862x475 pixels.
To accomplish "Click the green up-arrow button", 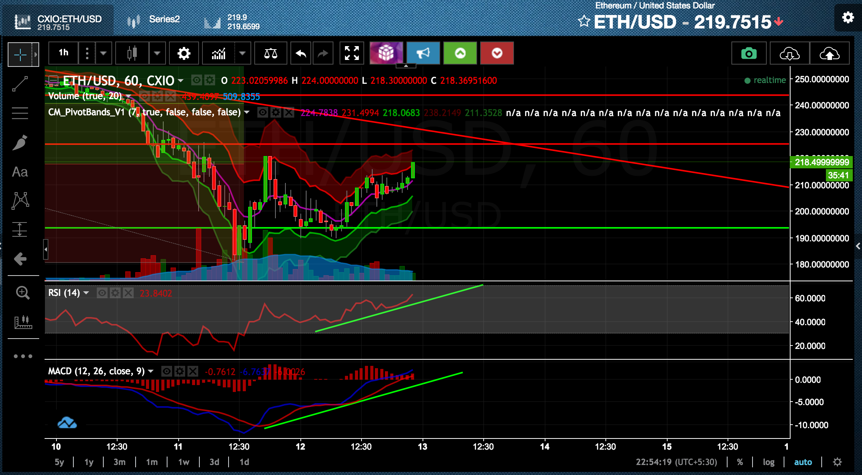I will (x=460, y=53).
